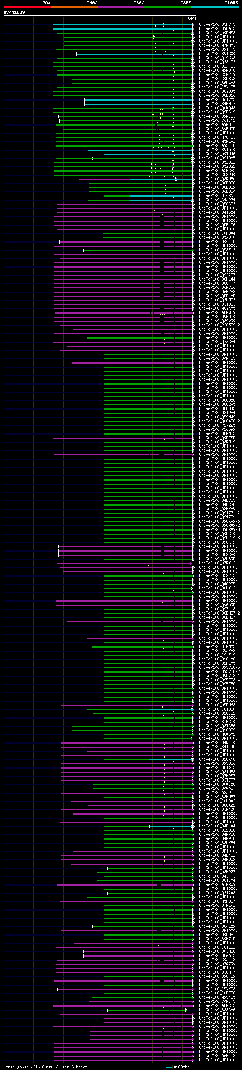Select hit label UniRef100_Q2XTB3

(217, 66)
